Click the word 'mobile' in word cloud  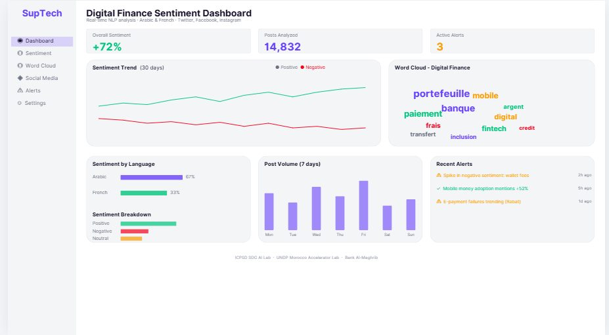(x=485, y=95)
